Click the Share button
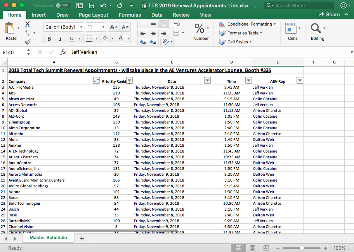 (329, 15)
